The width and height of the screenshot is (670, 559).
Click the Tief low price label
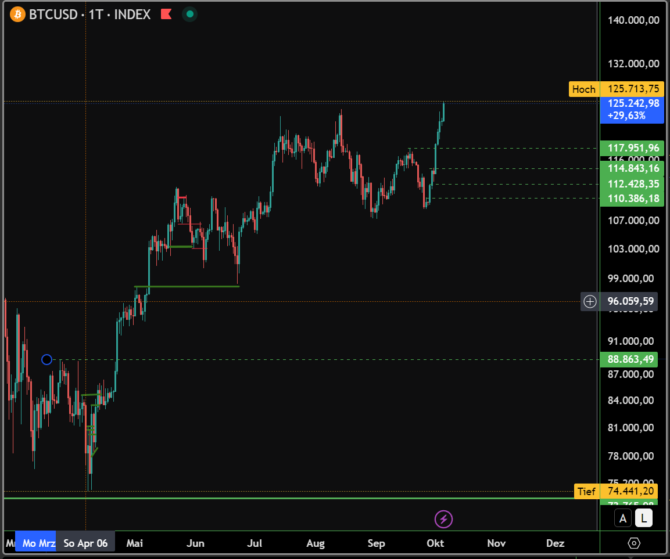pos(586,492)
